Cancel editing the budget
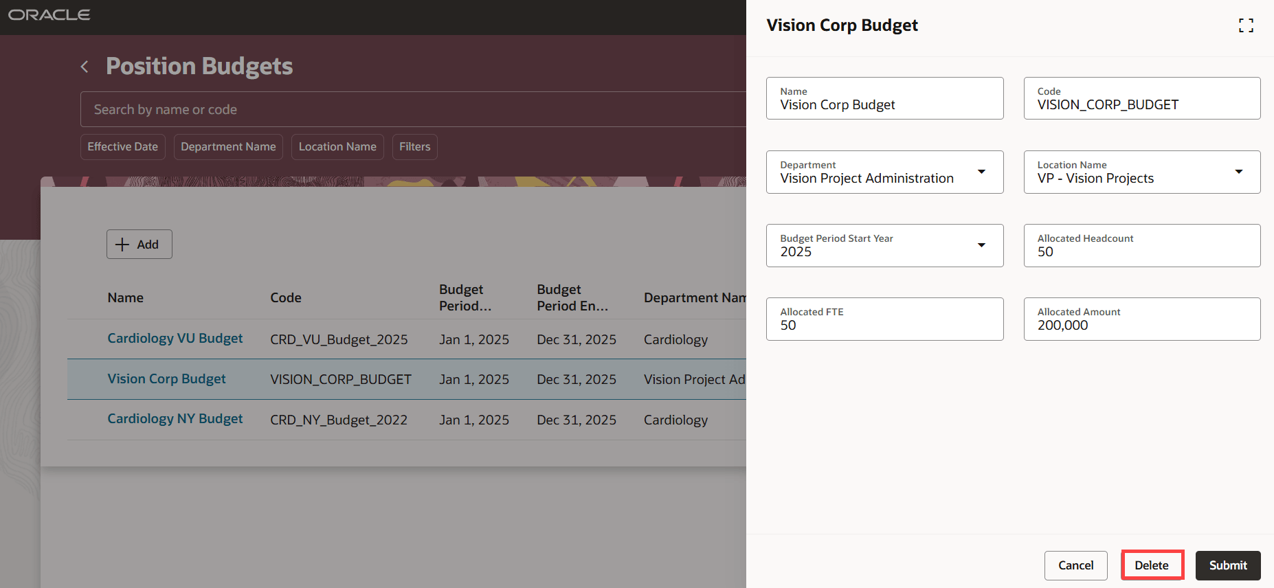The width and height of the screenshot is (1274, 588). click(1075, 565)
